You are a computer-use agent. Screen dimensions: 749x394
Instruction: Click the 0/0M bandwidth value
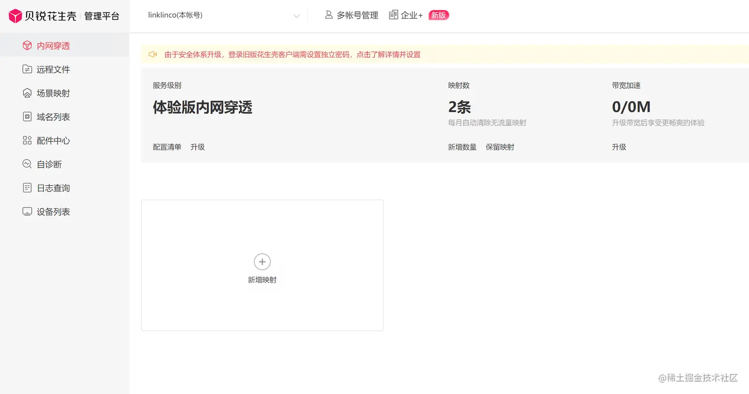(631, 107)
